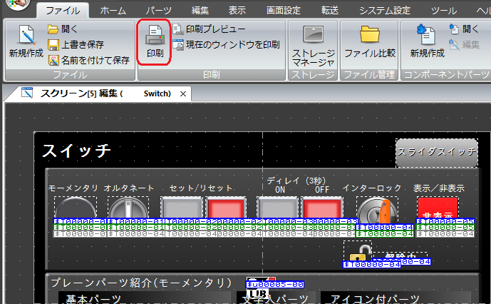Select 現在のウィンドウを印刷 option
This screenshot has width=491, height=304.
(x=227, y=45)
